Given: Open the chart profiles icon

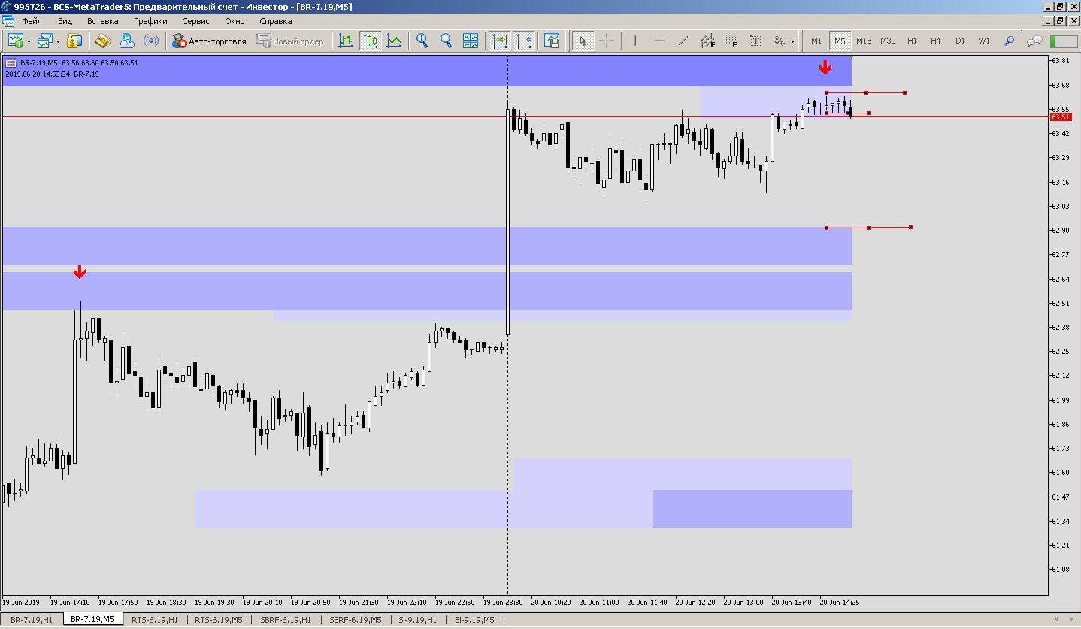Looking at the screenshot, I should point(45,41).
